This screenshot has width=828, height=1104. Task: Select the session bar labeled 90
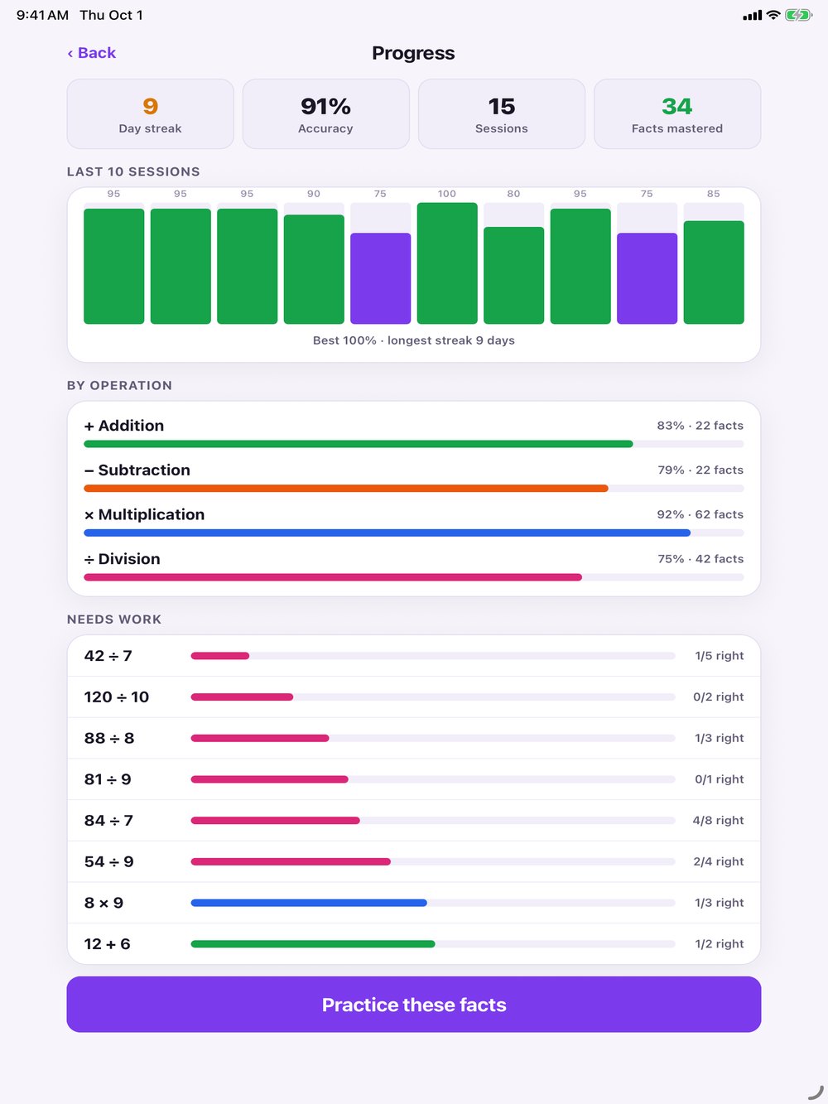pos(314,269)
